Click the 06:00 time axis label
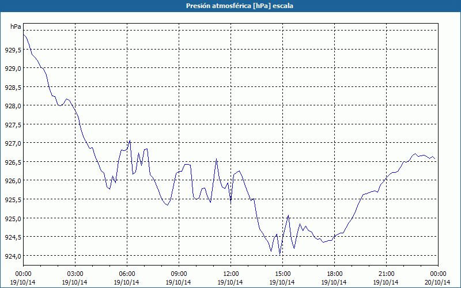Image resolution: width=461 pixels, height=288 pixels. 127,274
